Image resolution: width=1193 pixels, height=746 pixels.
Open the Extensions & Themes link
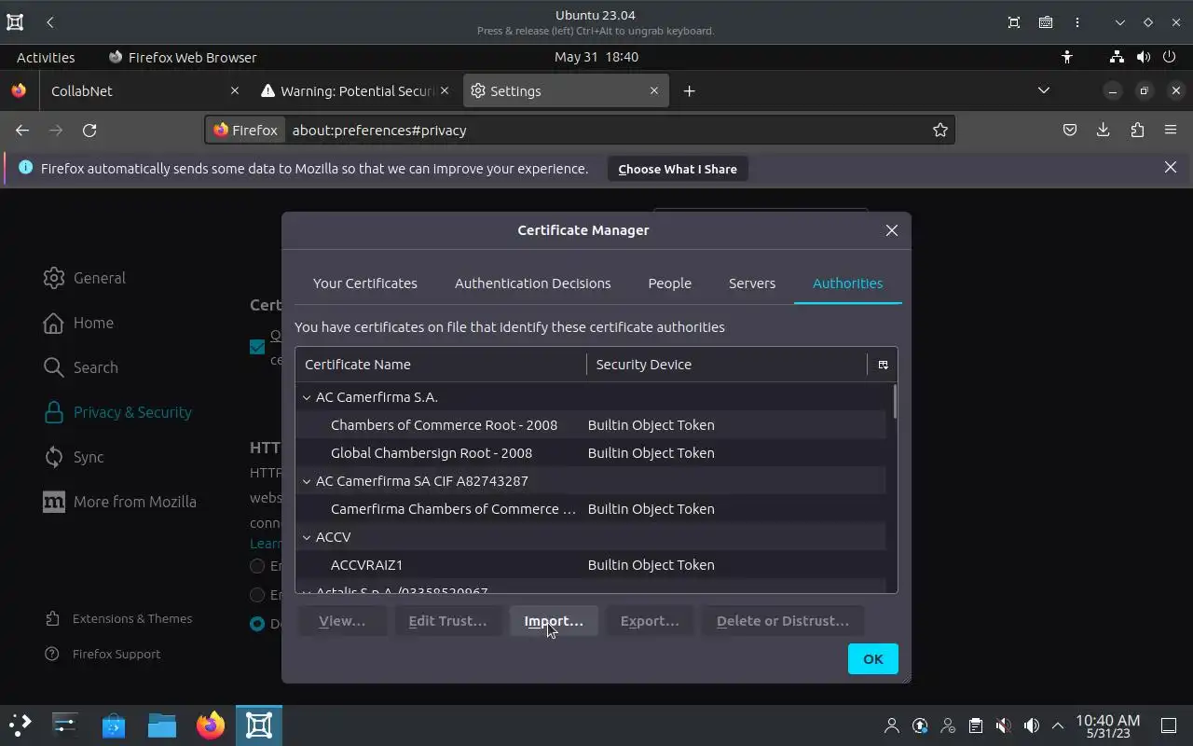click(117, 619)
